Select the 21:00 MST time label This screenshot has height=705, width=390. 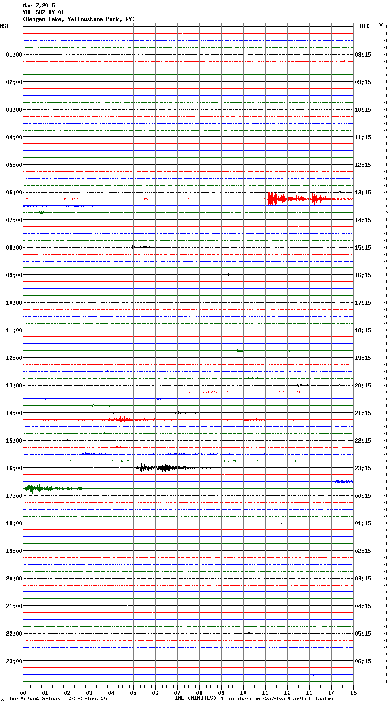[14, 606]
